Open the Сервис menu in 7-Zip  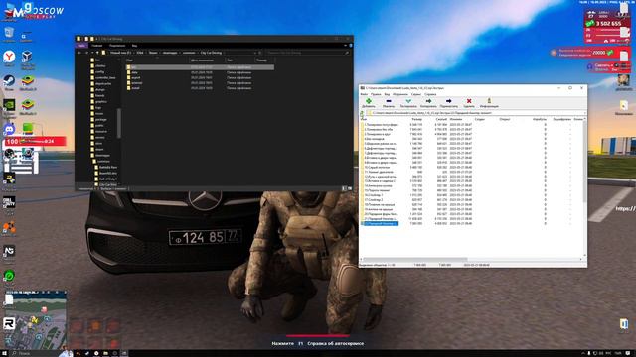(x=416, y=94)
